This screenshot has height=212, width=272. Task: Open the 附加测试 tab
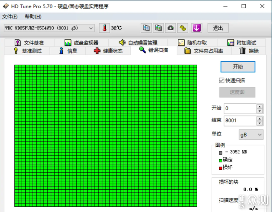point(241,43)
